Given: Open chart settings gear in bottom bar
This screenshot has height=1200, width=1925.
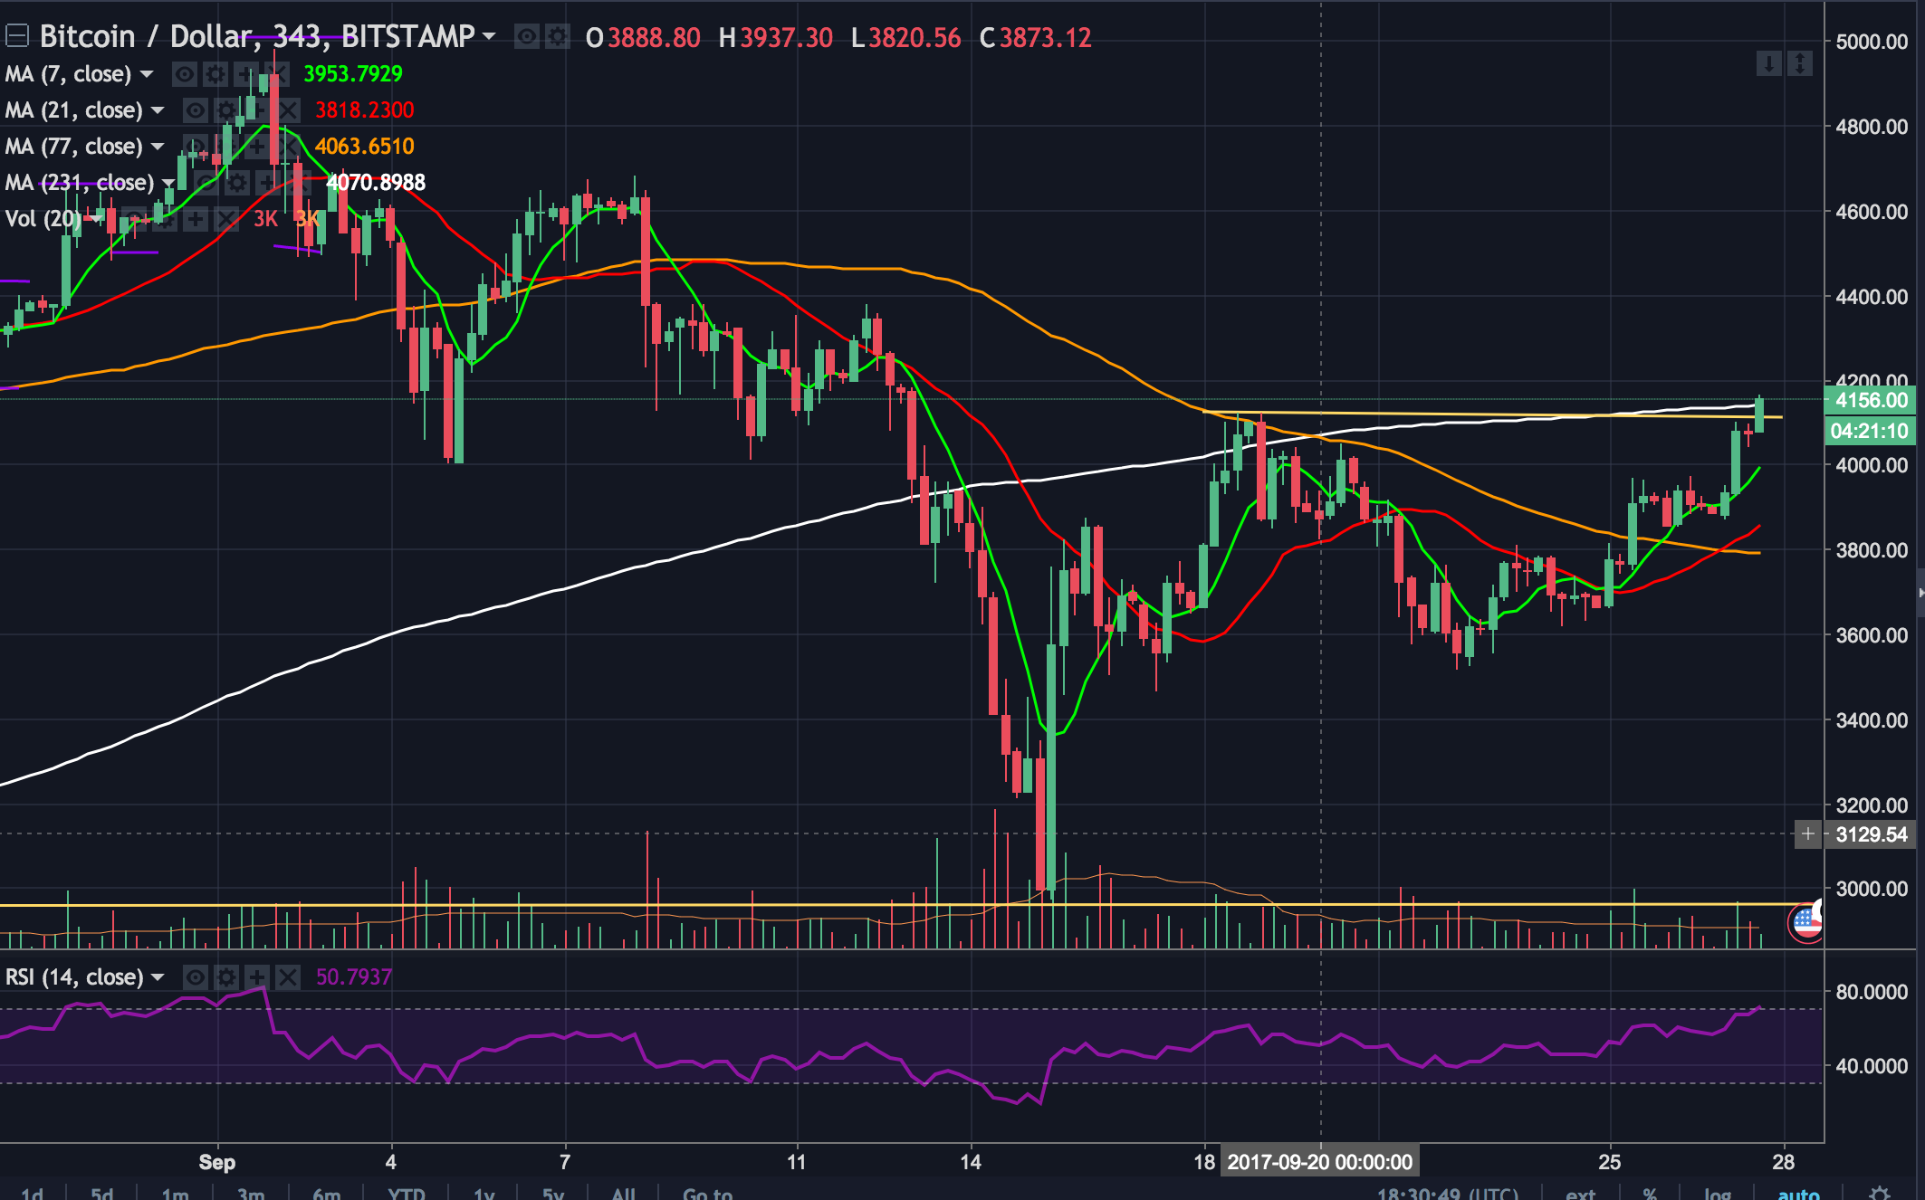Looking at the screenshot, I should (1880, 1193).
